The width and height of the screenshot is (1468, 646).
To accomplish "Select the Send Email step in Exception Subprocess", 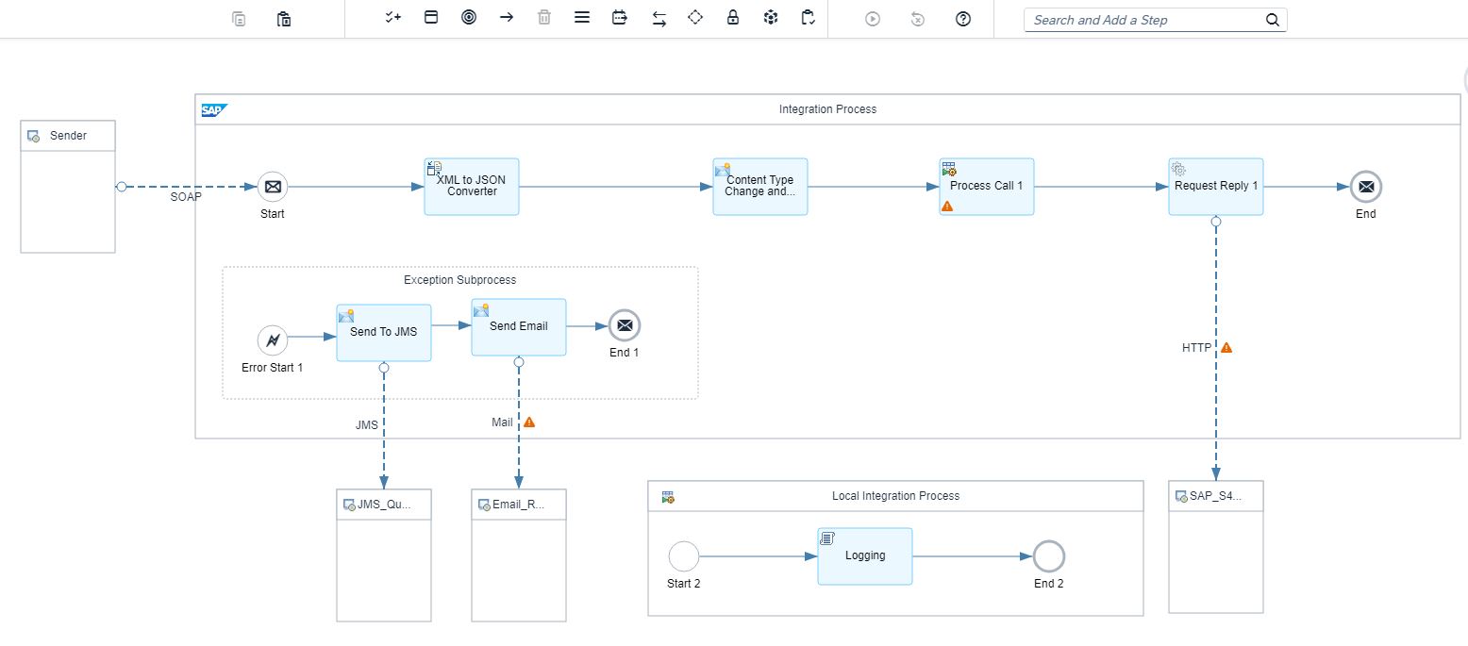I will pos(518,326).
